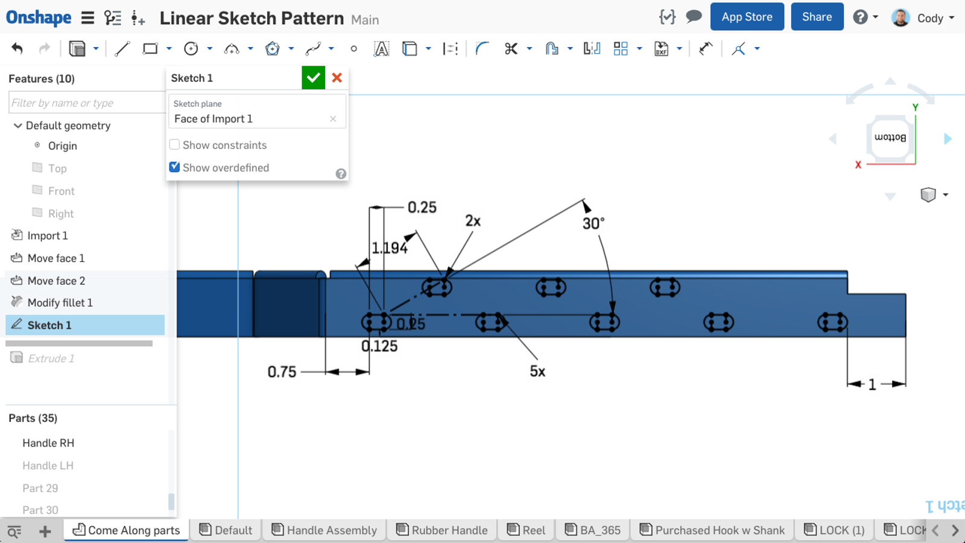
Task: Select the Rectangle sketch tool
Action: tap(149, 48)
